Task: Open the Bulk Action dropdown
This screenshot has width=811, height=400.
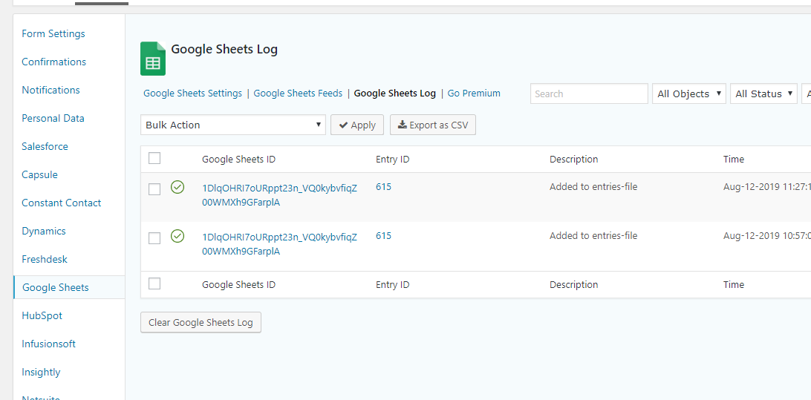Action: [x=233, y=125]
